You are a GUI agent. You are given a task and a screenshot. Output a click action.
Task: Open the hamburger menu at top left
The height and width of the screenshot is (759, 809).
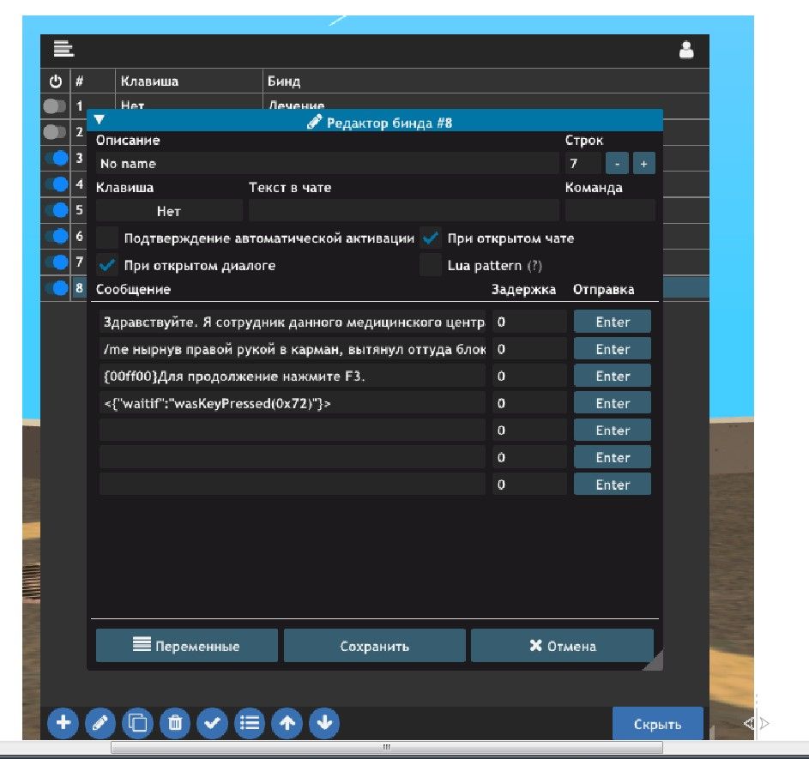(x=63, y=50)
